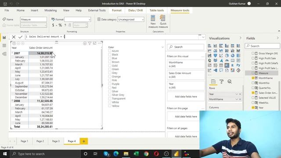Click Windows Start button
The width and height of the screenshot is (281, 158).
[5, 154]
